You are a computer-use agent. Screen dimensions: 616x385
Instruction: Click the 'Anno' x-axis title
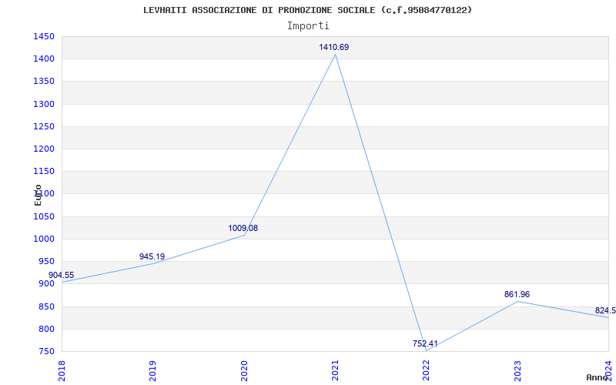597,377
